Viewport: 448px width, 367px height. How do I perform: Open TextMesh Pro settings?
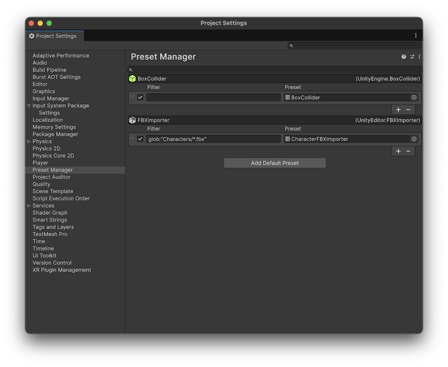point(50,234)
